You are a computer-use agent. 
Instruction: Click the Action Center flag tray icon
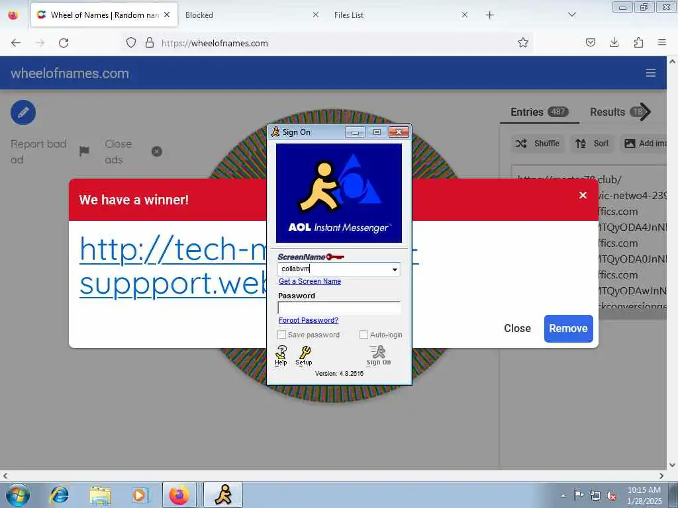(x=579, y=495)
